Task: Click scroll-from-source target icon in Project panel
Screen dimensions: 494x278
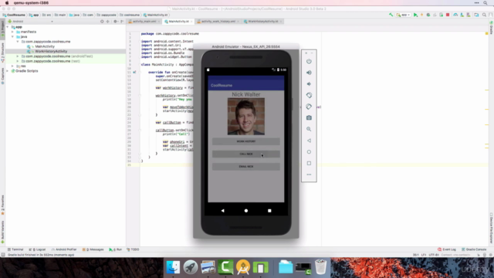Action: pyautogui.click(x=102, y=22)
